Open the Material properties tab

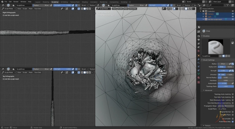(199, 78)
